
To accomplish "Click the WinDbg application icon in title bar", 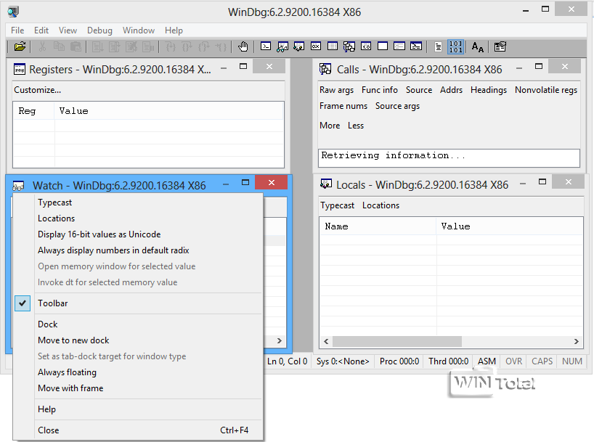I will point(13,12).
